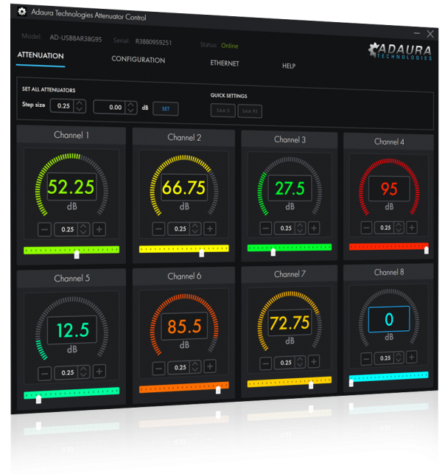The width and height of the screenshot is (442, 474).
Task: Adjust the Set All dB value stepper arrows
Action: (x=131, y=108)
